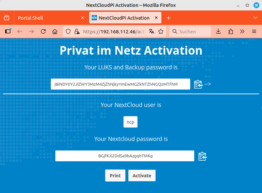Translate this page icon
Screen dimensions: 262x193
click(151, 31)
